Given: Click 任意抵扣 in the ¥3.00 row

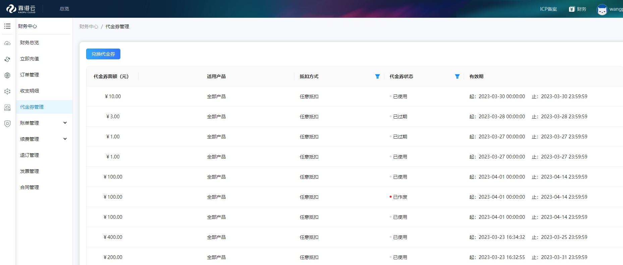Looking at the screenshot, I should tap(309, 117).
